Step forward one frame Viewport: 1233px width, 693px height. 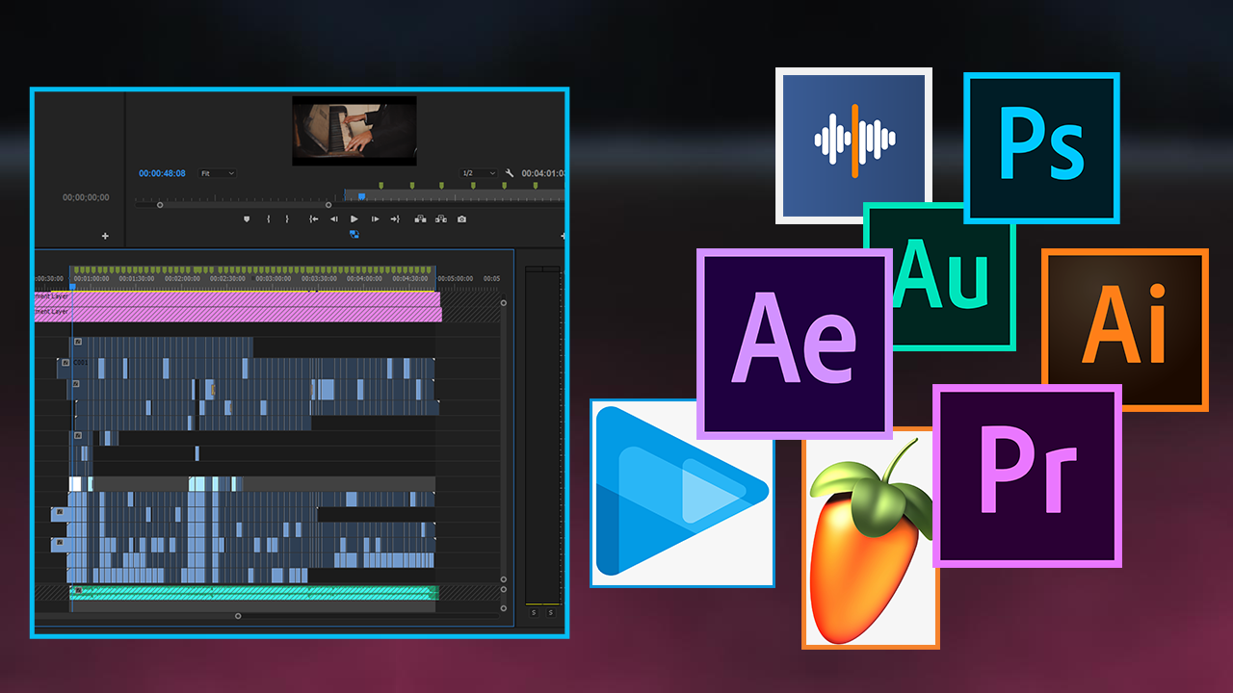(x=375, y=219)
